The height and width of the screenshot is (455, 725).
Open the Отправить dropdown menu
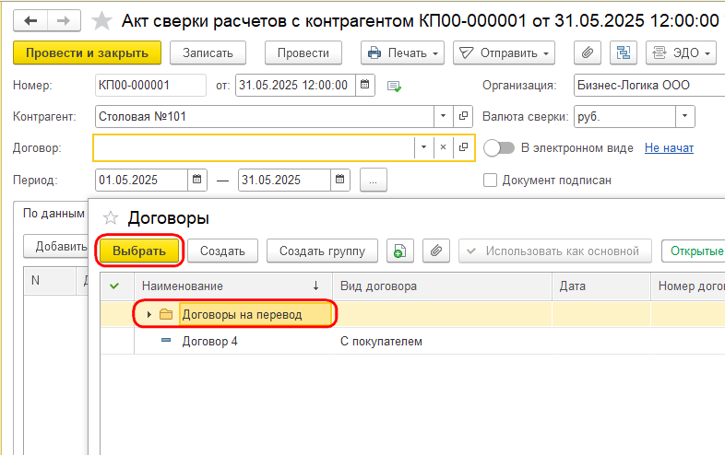pyautogui.click(x=504, y=52)
